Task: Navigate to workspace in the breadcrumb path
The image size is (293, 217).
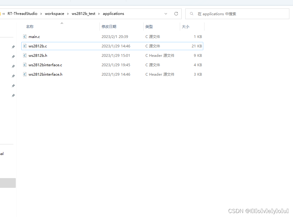Action: coord(54,13)
